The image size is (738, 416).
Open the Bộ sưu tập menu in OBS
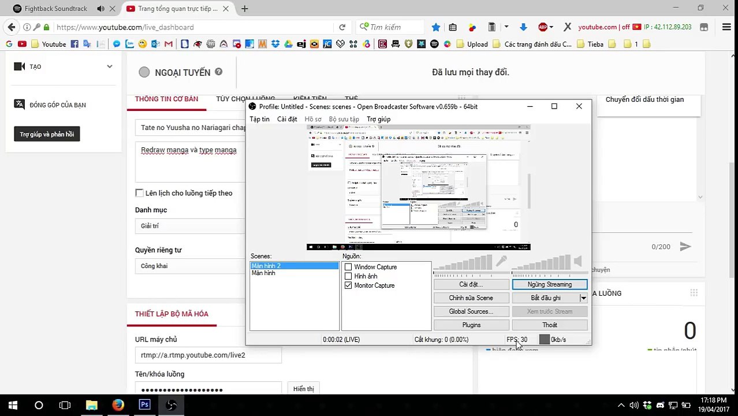(344, 119)
